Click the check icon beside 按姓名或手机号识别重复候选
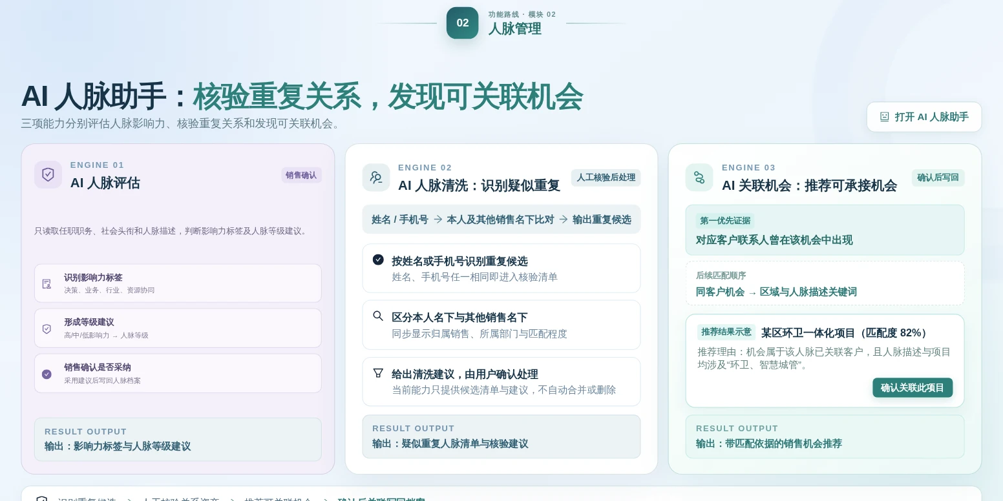This screenshot has width=1003, height=501. coord(378,260)
